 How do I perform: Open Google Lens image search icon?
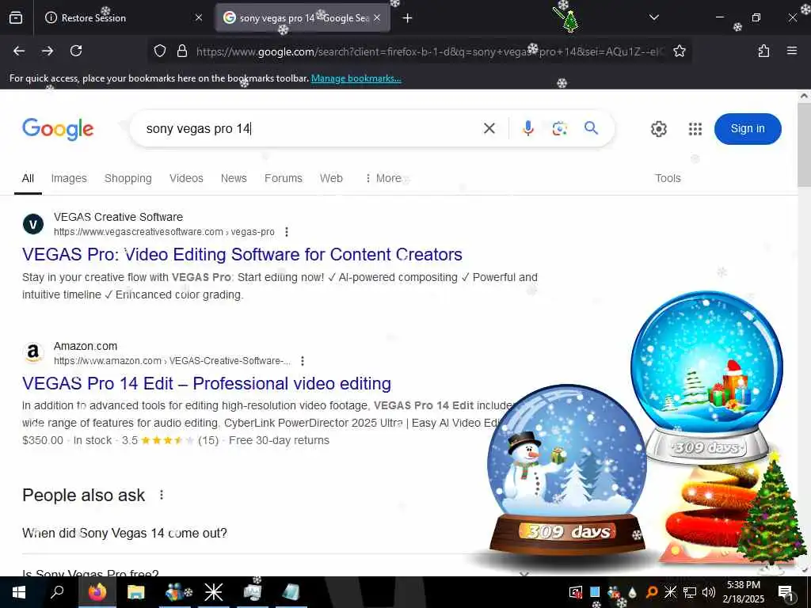(560, 128)
